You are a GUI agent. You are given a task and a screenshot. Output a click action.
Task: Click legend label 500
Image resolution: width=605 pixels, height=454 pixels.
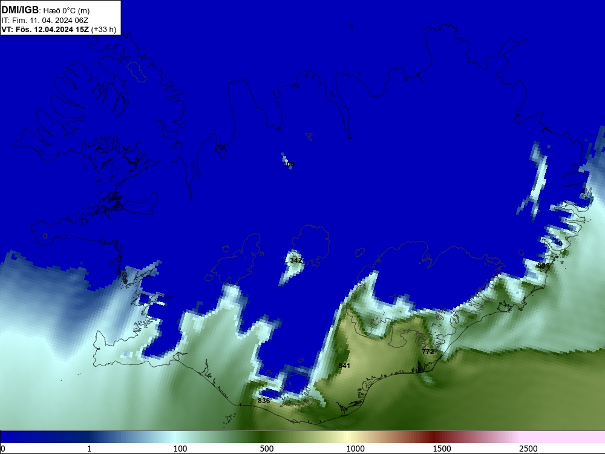point(267,449)
